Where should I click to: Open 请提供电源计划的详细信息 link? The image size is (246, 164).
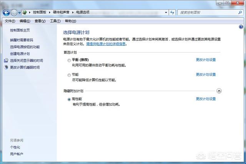[x=106, y=44]
